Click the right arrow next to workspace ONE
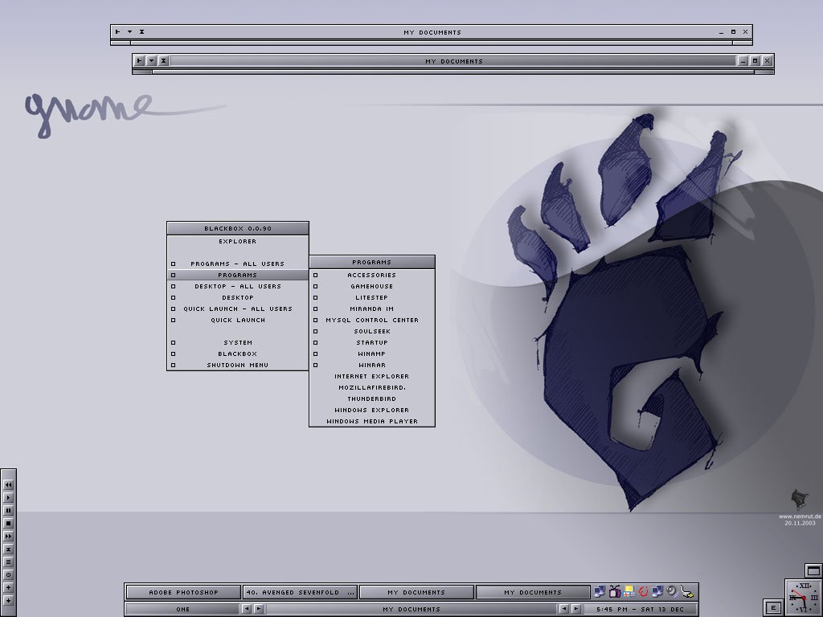823x617 pixels. pos(259,609)
